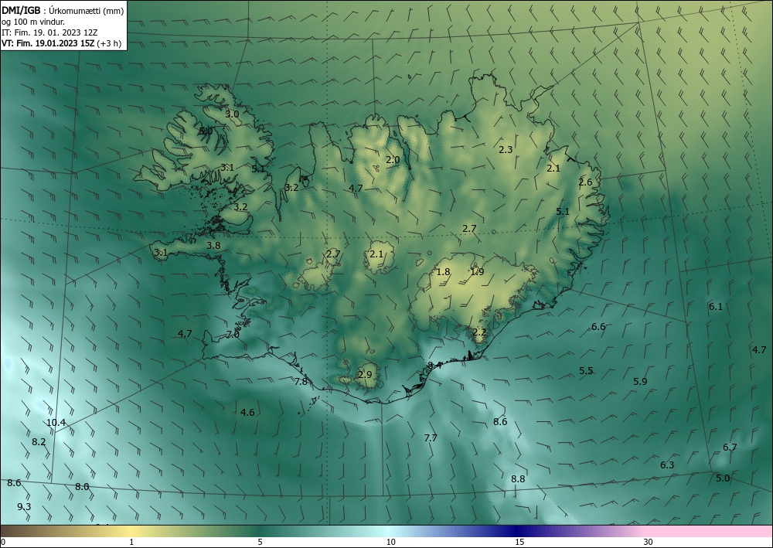Click the 9.3 value on the map
773x548 pixels.
click(x=24, y=507)
